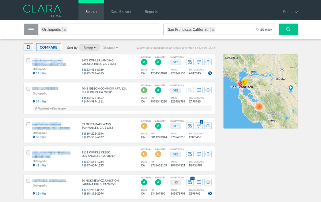Open comments icon for Kundle Creek provider
Screen dimensions: 321x202
pyautogui.click(x=199, y=154)
